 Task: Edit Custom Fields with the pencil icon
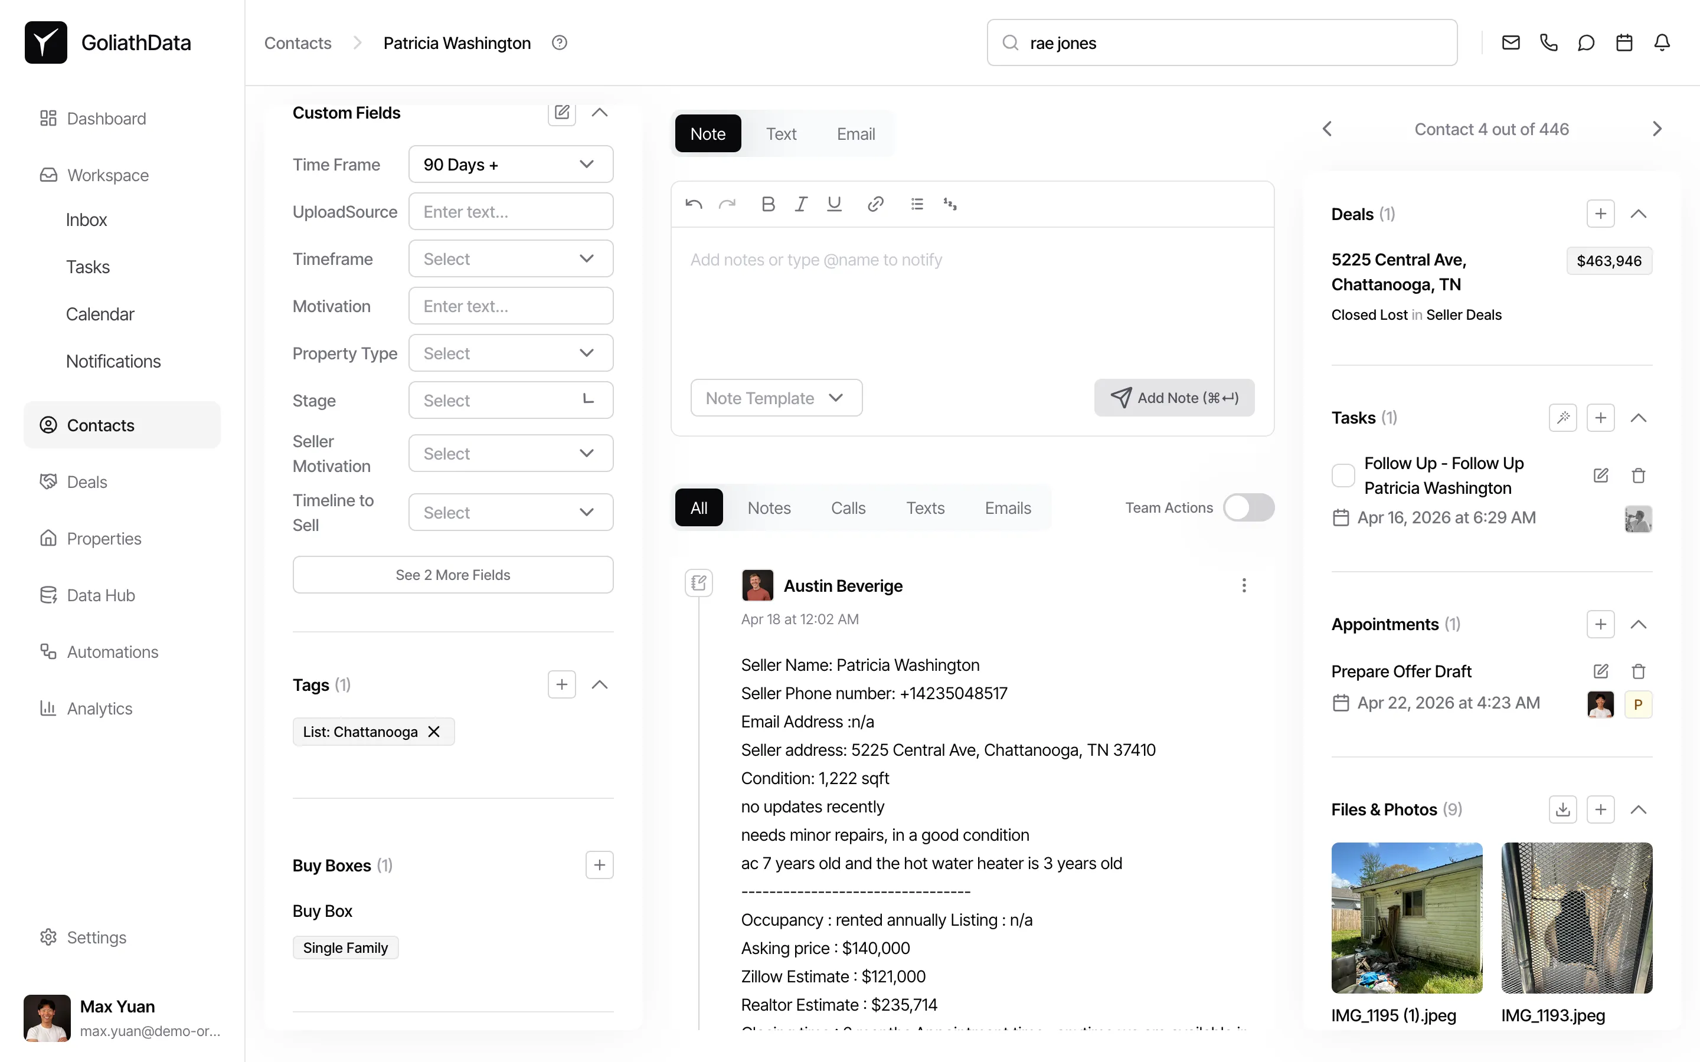pyautogui.click(x=561, y=112)
